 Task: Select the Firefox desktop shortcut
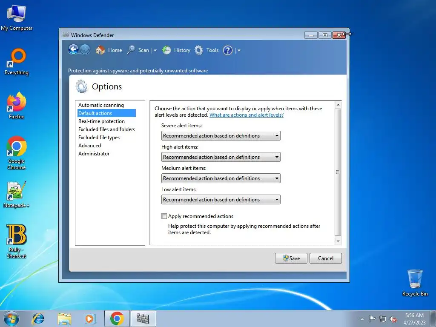click(x=17, y=106)
